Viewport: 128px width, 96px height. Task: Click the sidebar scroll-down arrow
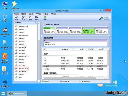(39, 81)
